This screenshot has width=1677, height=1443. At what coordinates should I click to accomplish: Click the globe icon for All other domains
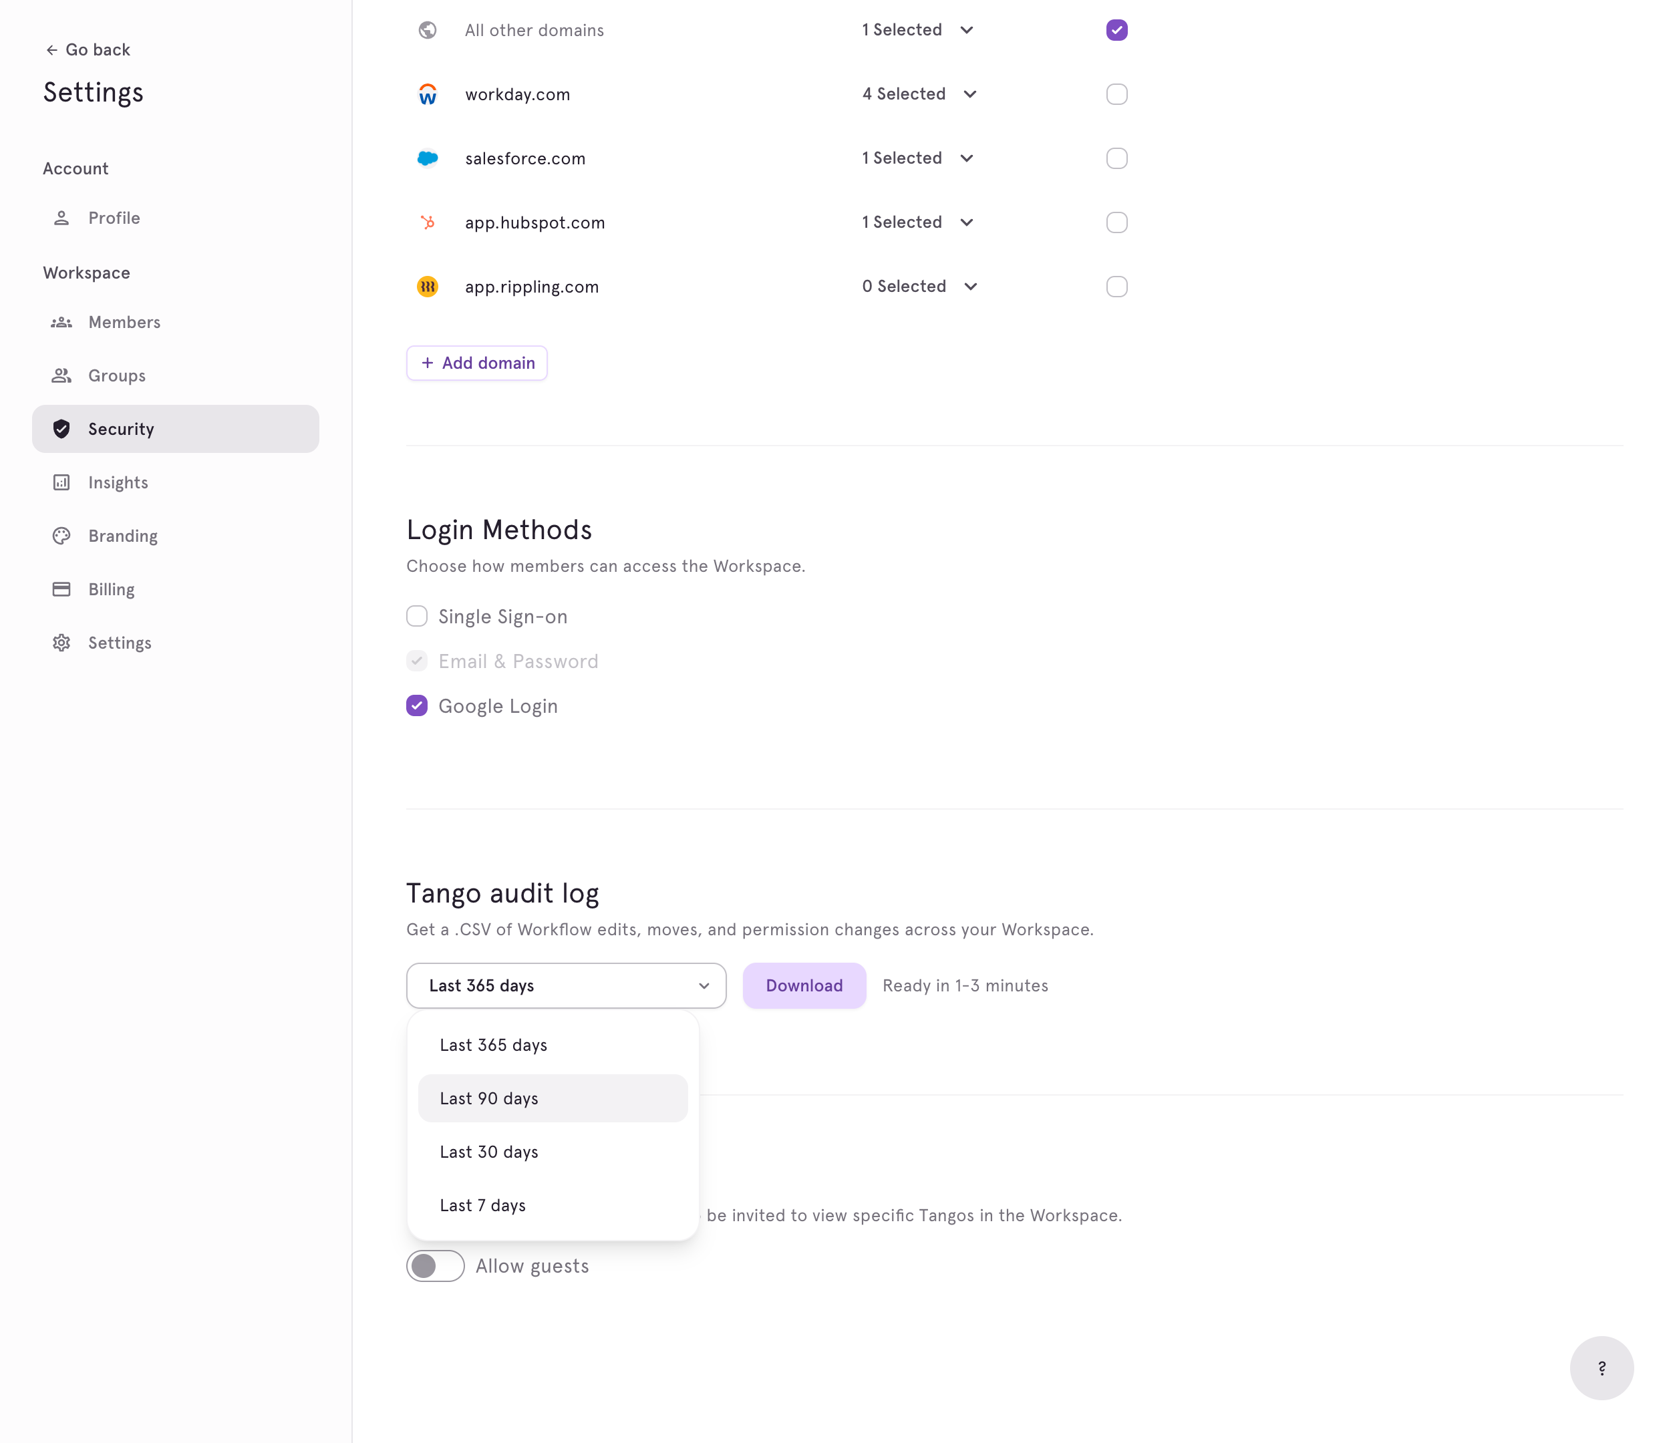tap(428, 30)
